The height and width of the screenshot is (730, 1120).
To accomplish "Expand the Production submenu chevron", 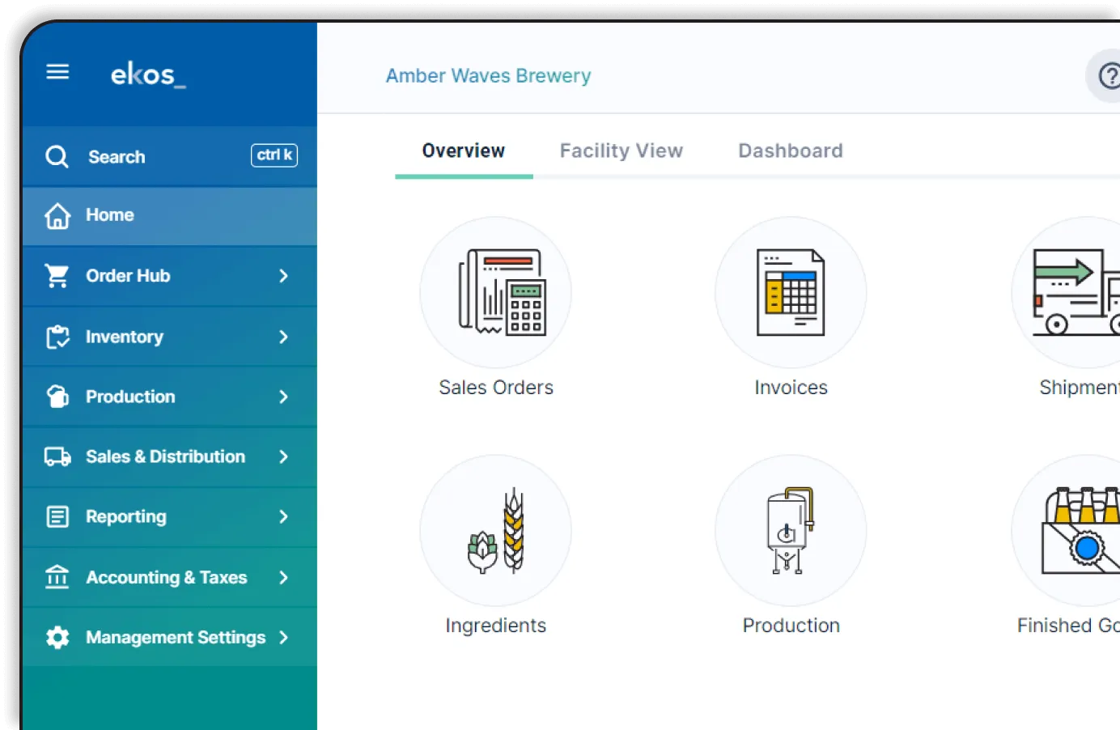I will tap(283, 397).
